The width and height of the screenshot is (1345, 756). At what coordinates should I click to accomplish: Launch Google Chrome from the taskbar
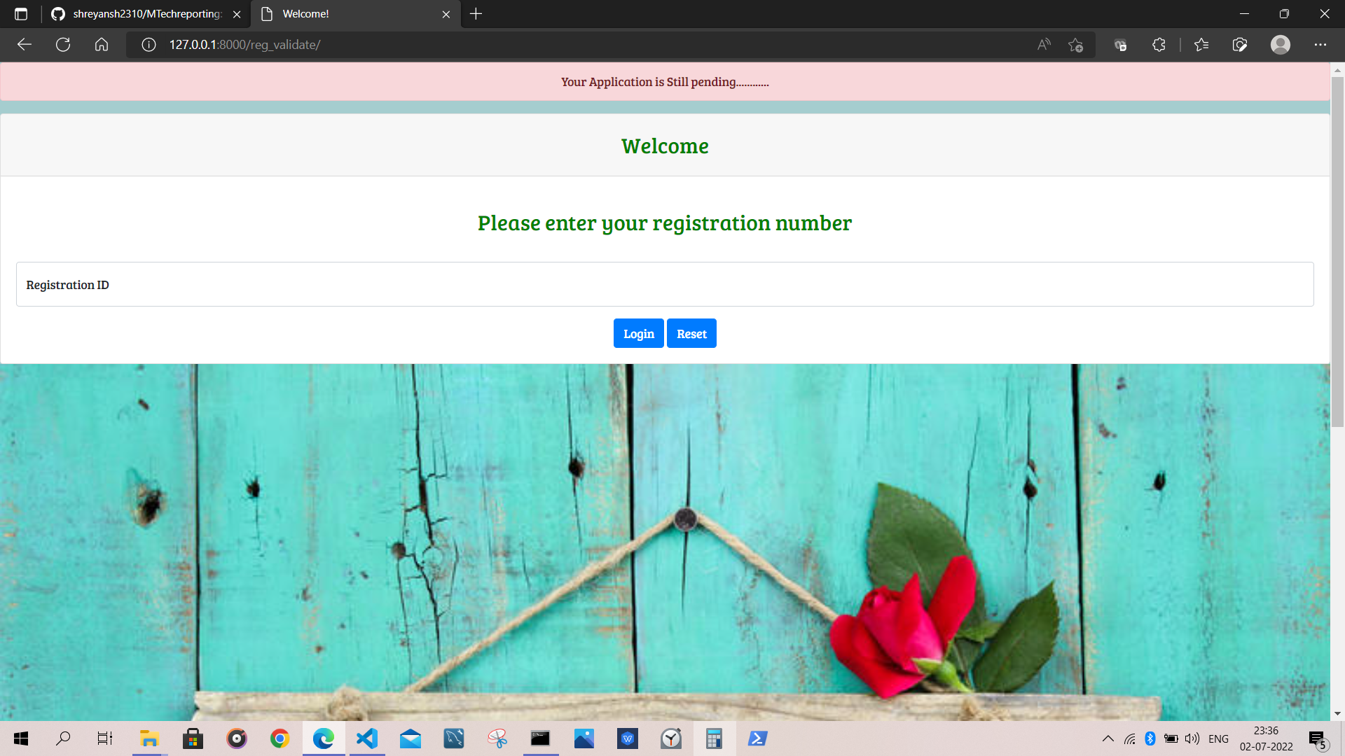click(x=280, y=738)
